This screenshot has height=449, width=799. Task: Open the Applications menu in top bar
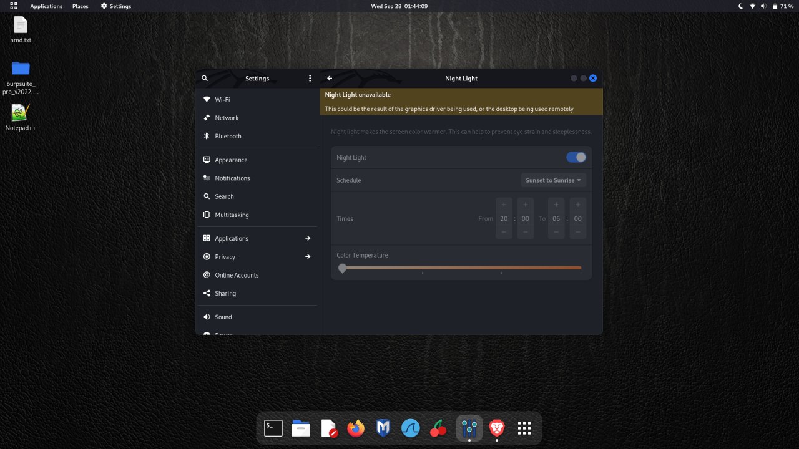[46, 6]
